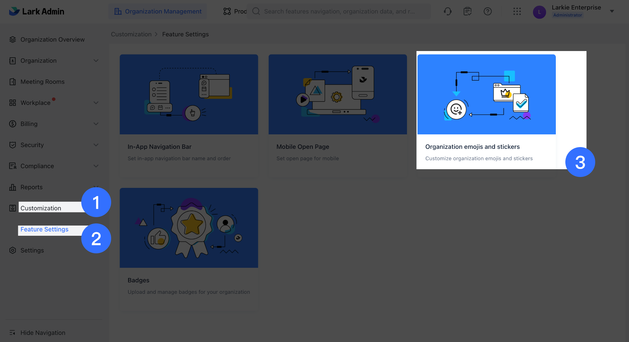
Task: Expand the Organization section
Action: click(x=96, y=60)
